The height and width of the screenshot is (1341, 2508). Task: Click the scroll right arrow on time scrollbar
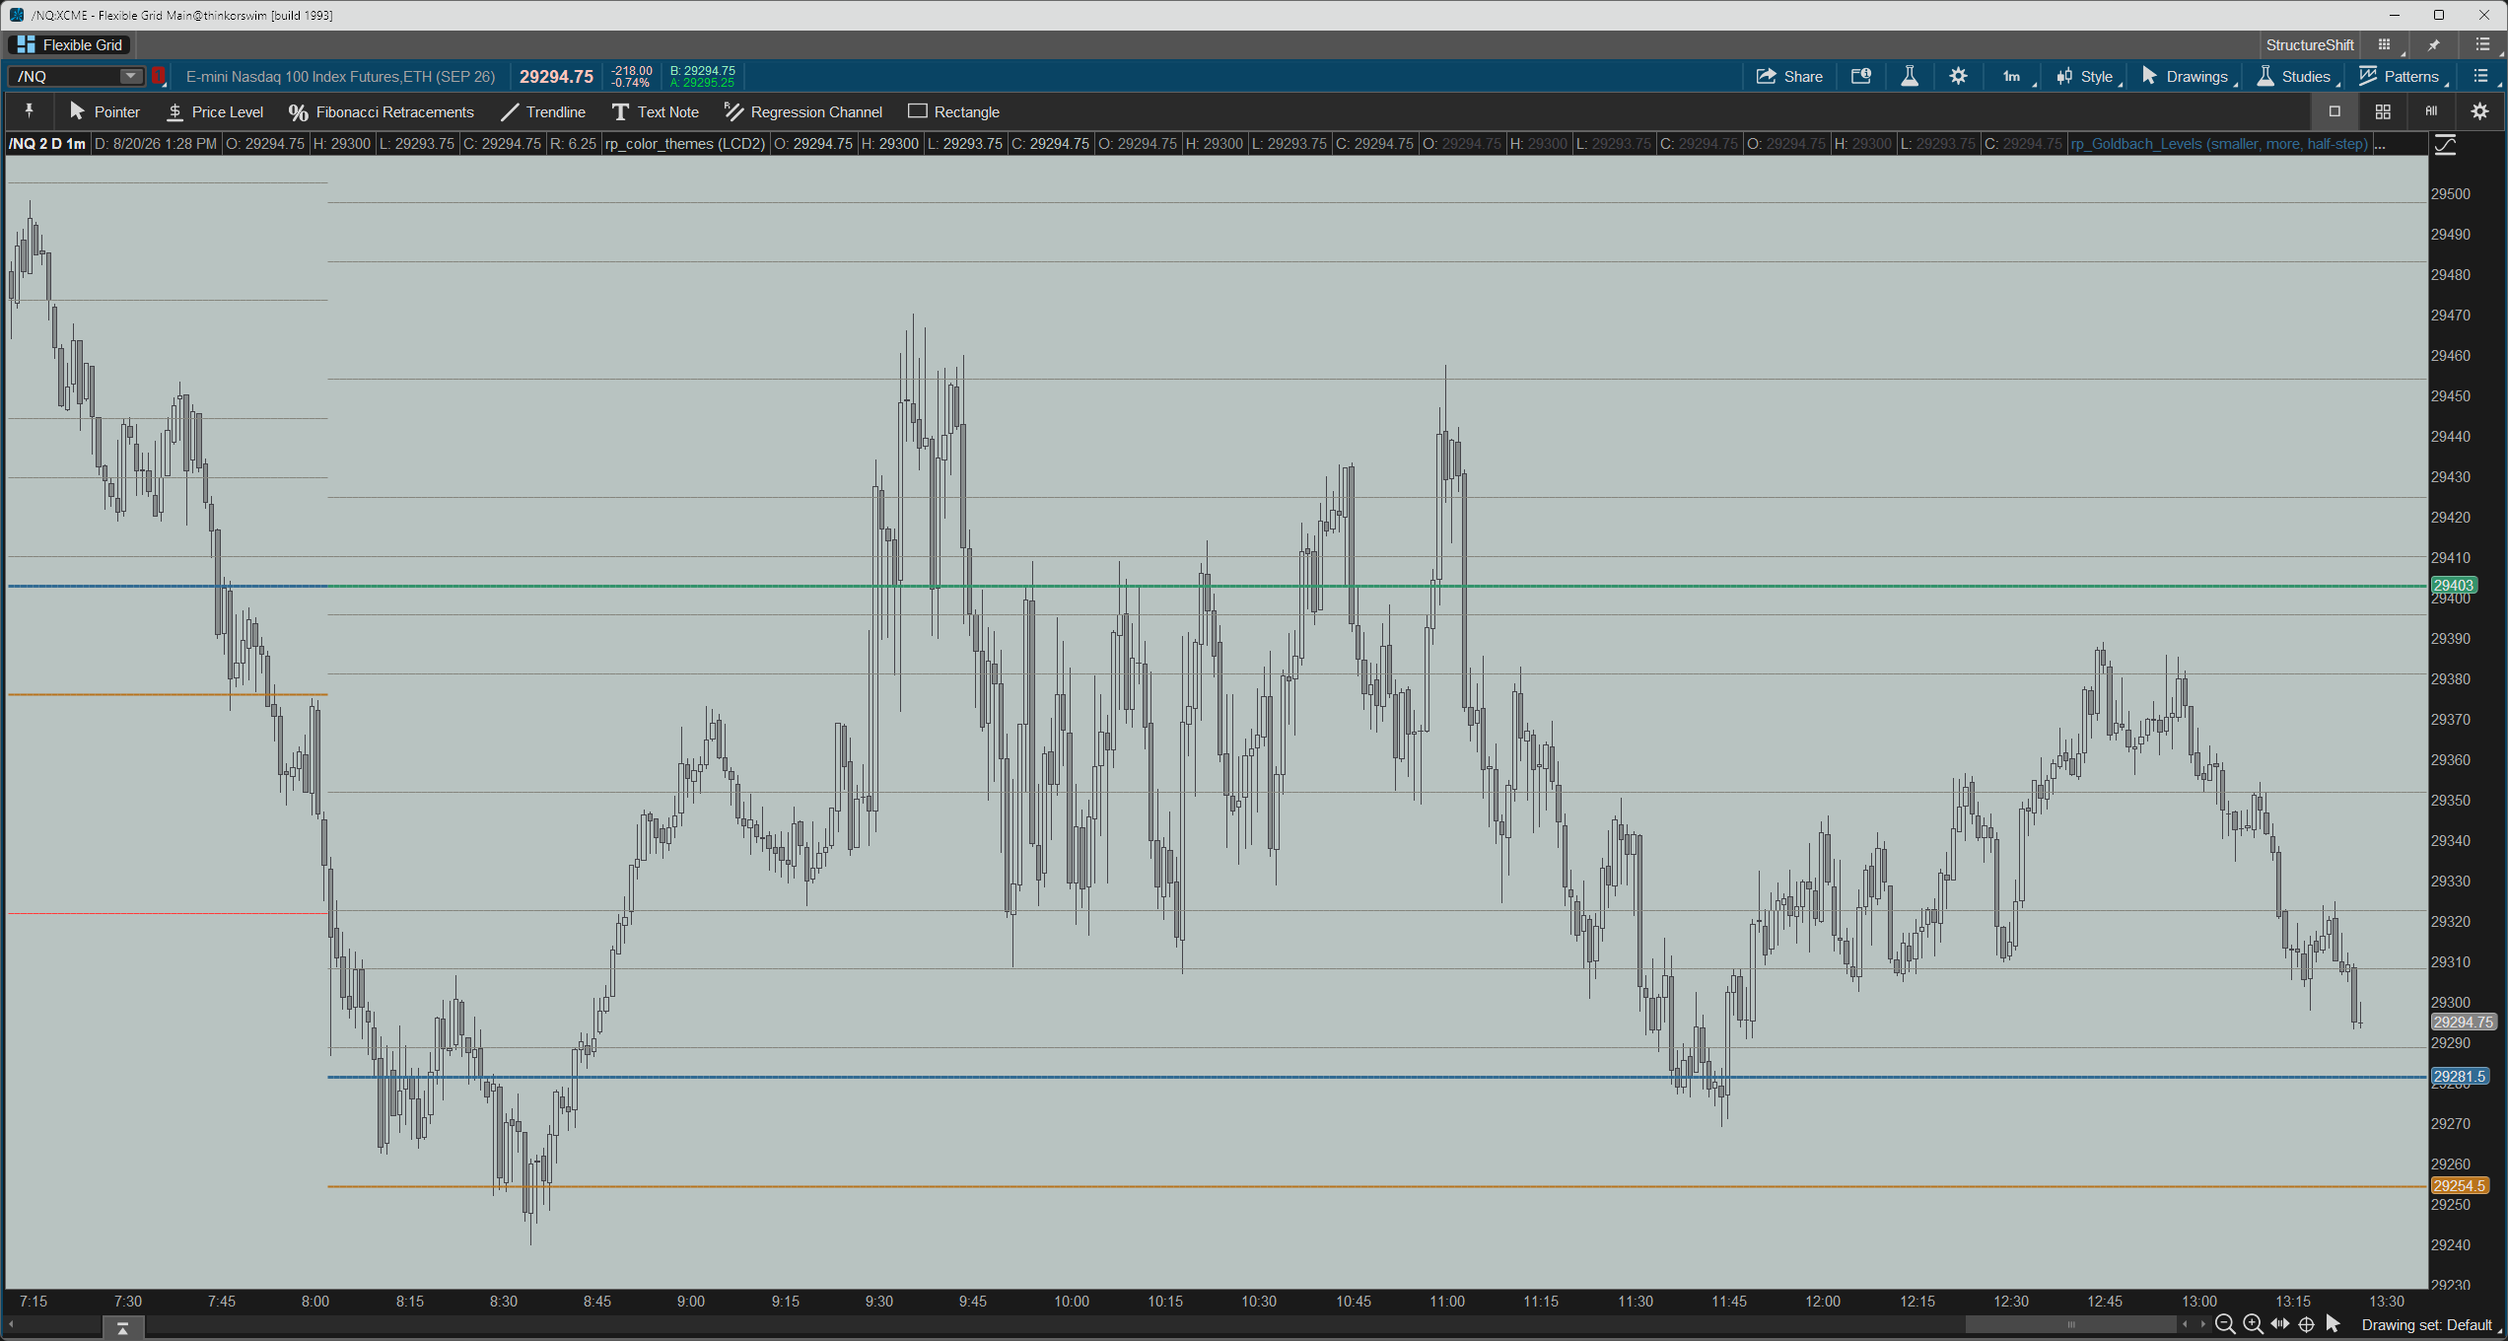coord(2202,1324)
